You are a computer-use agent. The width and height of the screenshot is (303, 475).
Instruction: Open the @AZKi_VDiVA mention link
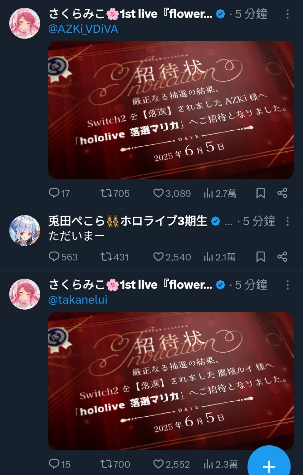click(83, 29)
